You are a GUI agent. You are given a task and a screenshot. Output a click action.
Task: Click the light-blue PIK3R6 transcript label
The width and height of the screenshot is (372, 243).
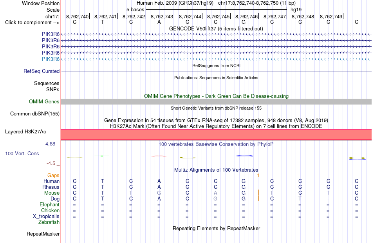(x=51, y=59)
